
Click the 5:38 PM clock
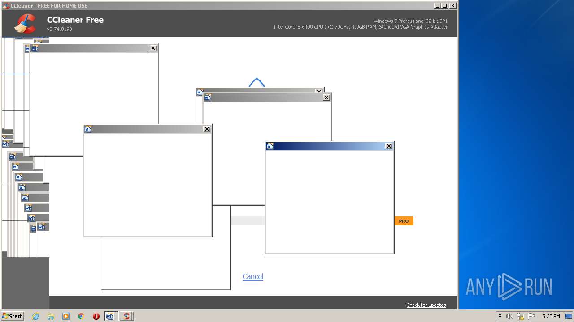tap(551, 316)
